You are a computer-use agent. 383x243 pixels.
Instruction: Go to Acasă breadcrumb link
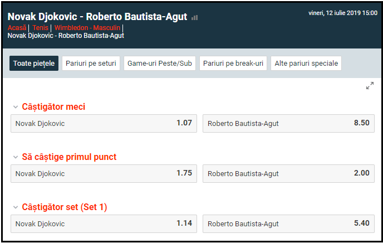[x=17, y=27]
